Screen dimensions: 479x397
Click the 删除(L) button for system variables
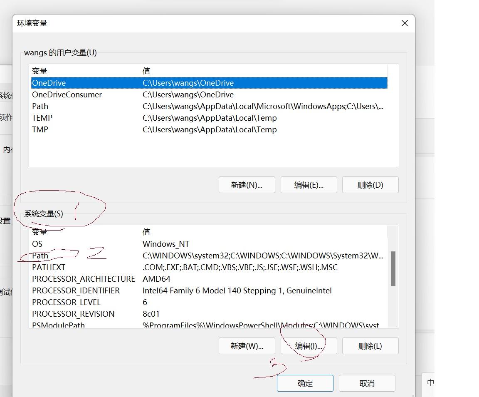click(370, 346)
